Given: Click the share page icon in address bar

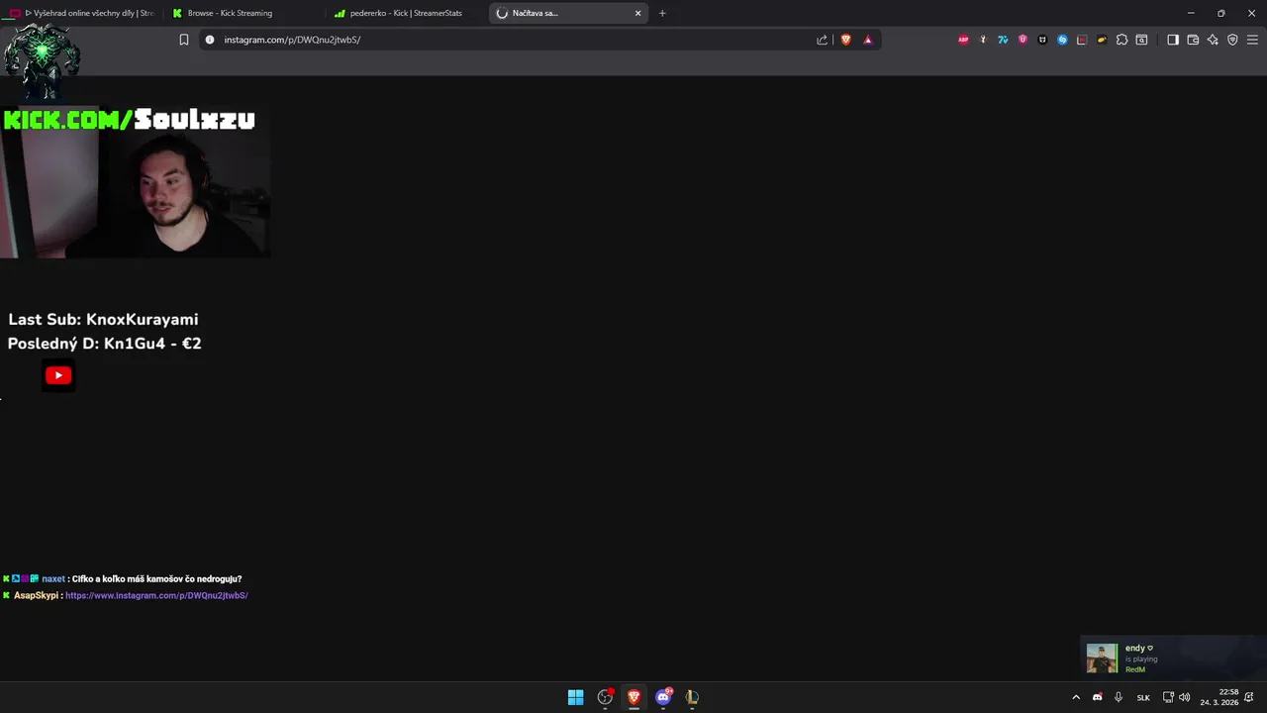Looking at the screenshot, I should point(822,40).
